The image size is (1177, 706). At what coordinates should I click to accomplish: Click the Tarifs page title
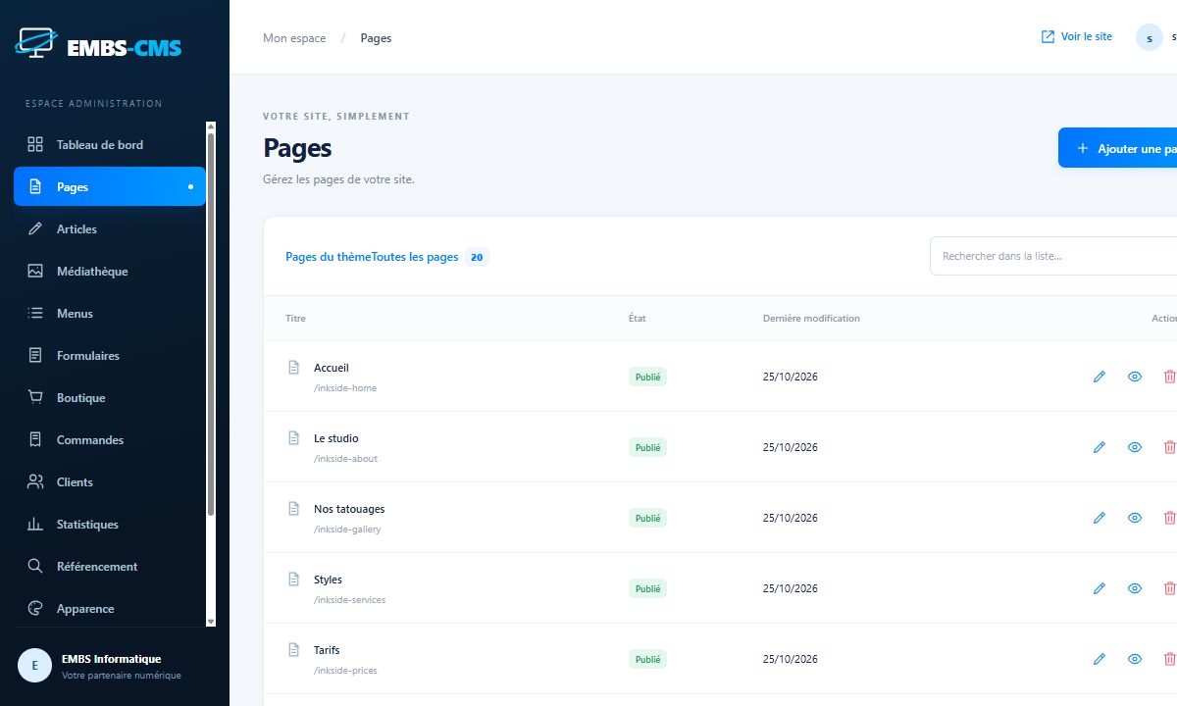coord(327,650)
